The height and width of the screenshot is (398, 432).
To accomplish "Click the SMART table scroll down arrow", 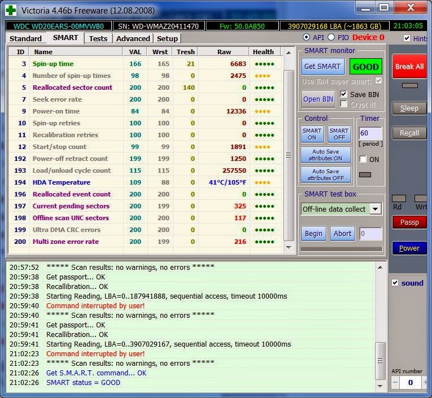I will (289, 247).
